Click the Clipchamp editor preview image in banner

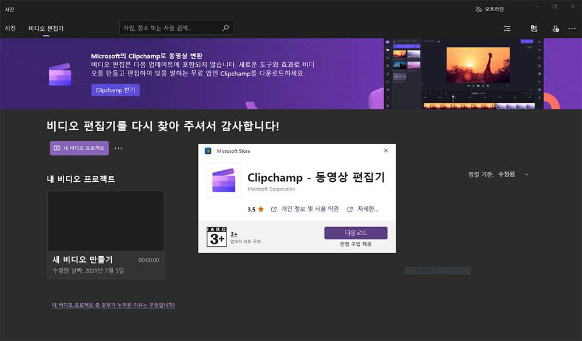(464, 73)
